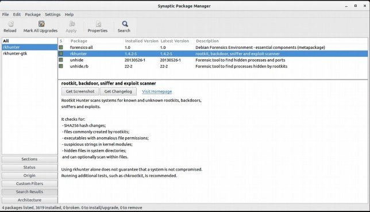Screen dimensions: 370x212
Task: Close the Synaptic Package Manager window
Action: tap(365, 6)
